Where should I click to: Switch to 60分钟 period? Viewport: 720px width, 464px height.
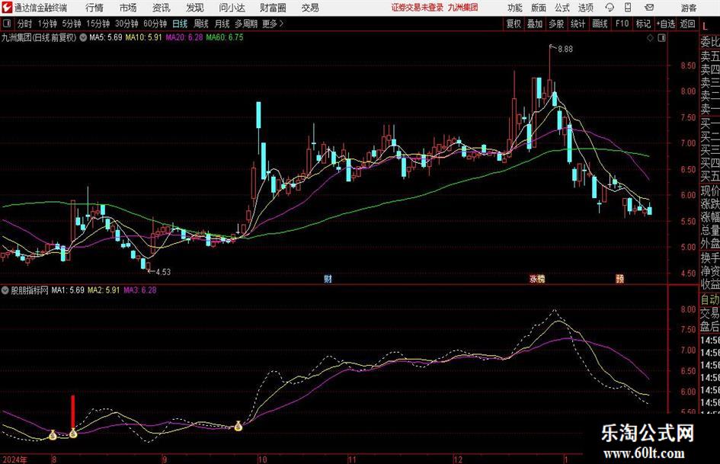coord(155,24)
